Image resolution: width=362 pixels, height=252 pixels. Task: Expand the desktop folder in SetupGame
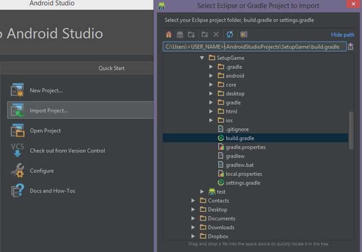tap(211, 94)
